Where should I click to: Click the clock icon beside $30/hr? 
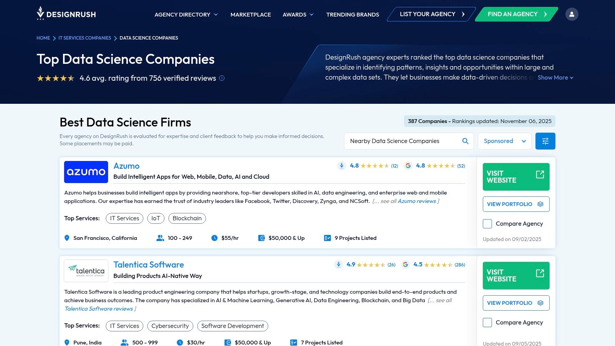(180, 343)
